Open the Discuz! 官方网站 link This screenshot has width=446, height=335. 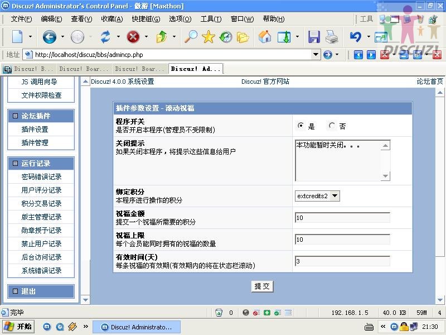pyautogui.click(x=265, y=82)
